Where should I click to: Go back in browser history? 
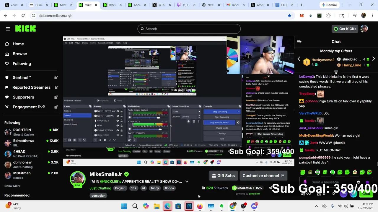tap(5, 16)
